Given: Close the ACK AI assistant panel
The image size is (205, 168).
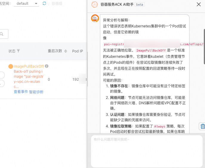Looking at the screenshot, I should (x=199, y=4).
